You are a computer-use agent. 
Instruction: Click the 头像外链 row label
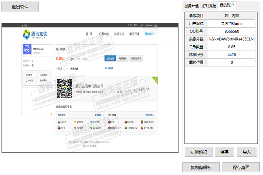[x=196, y=39]
